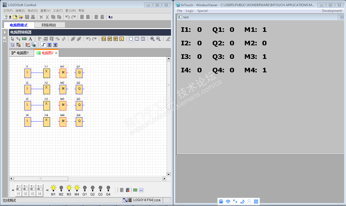Collapse the inputs list chevron before I1
The height and width of the screenshot is (206, 346).
[13, 190]
